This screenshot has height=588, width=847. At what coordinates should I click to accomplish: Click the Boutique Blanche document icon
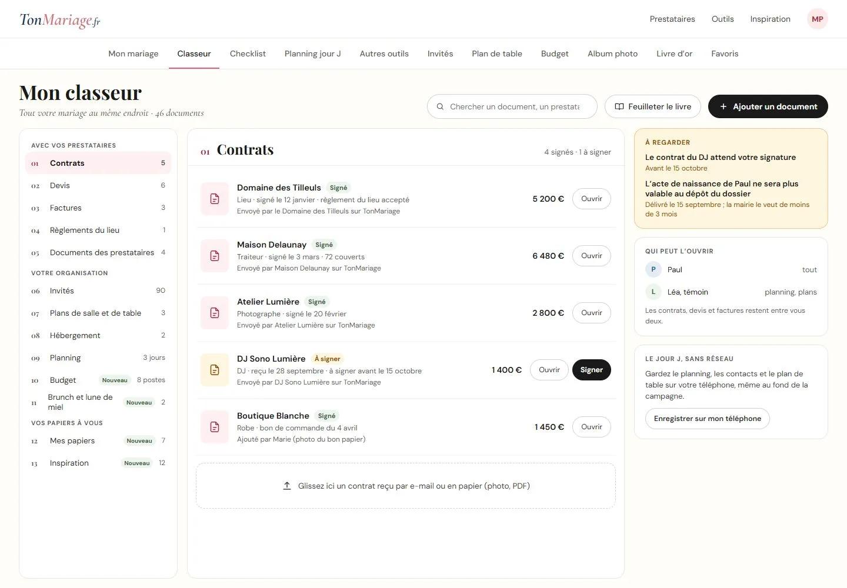(215, 427)
